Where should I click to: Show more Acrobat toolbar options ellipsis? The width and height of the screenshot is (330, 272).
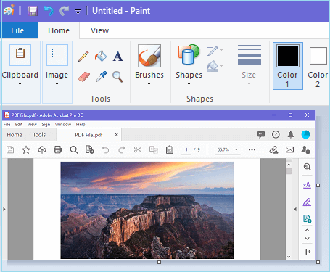(x=252, y=149)
